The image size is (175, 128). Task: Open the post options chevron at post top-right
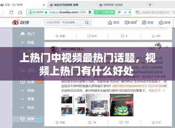click(x=167, y=47)
